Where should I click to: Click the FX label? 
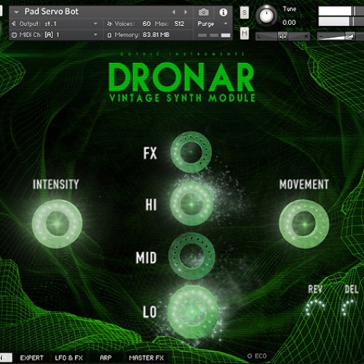coord(150,154)
